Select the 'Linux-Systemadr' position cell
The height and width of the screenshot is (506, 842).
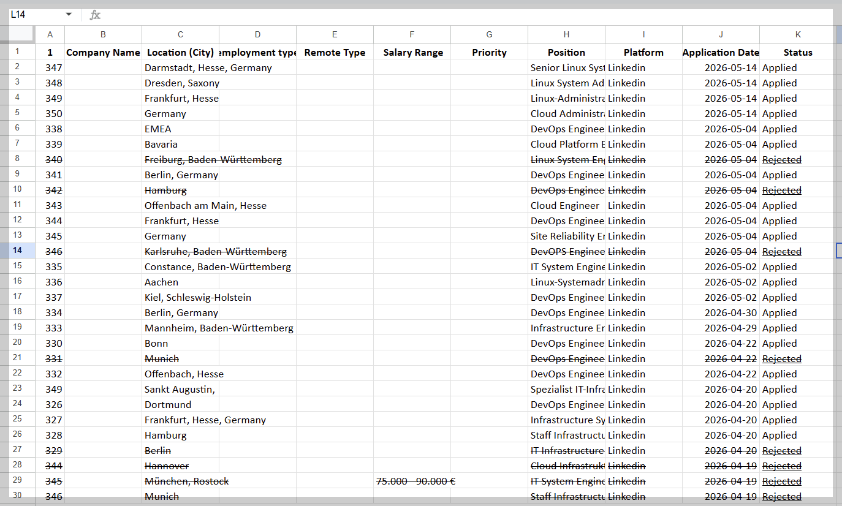566,282
